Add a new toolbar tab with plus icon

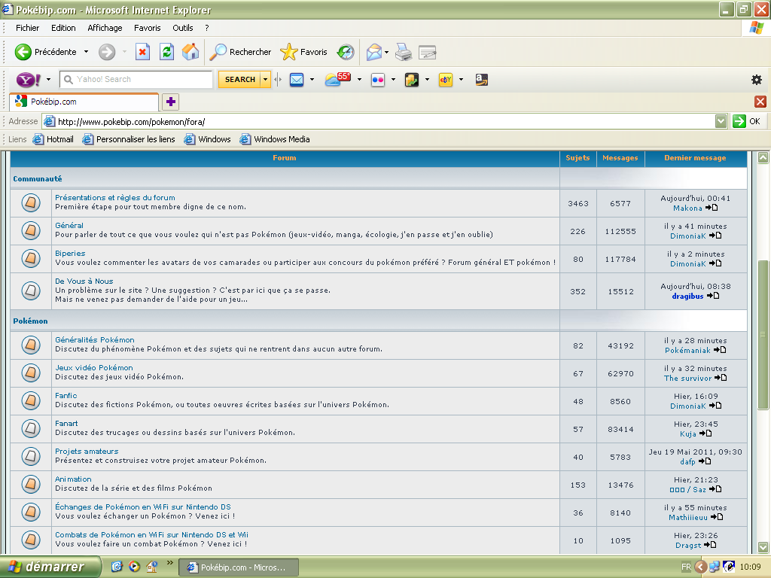coord(171,102)
